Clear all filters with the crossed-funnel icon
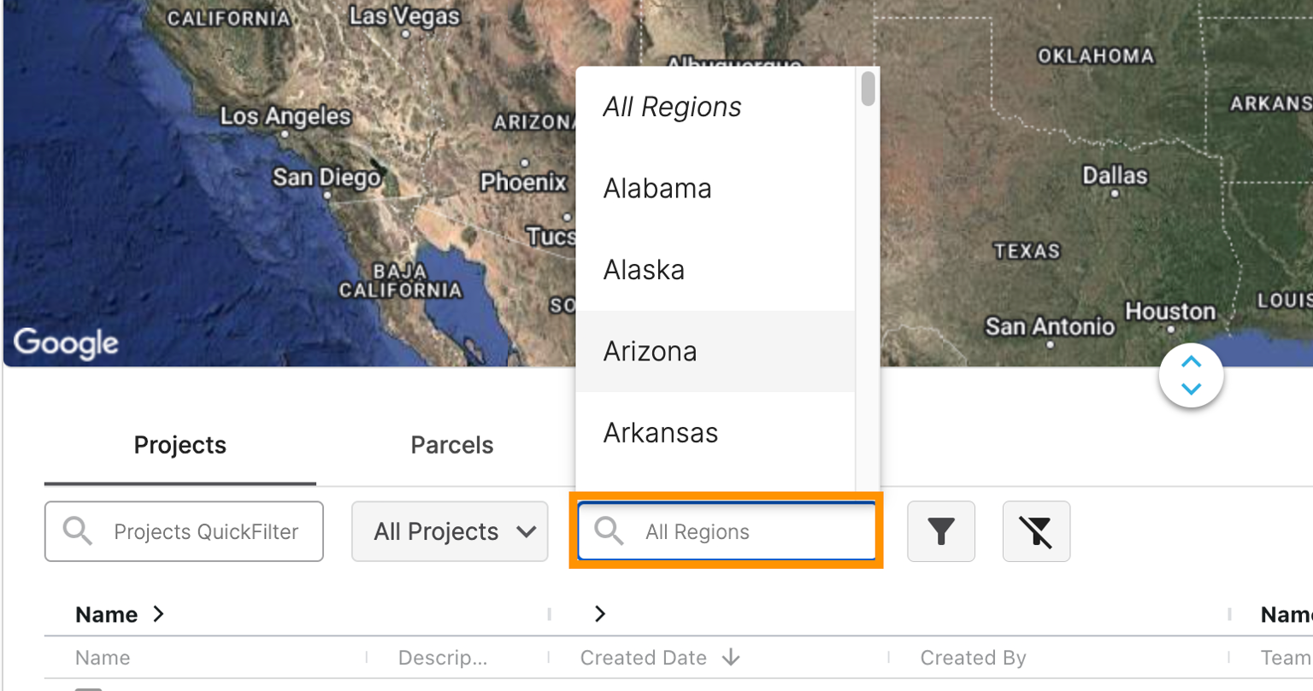The height and width of the screenshot is (691, 1313). [x=1036, y=531]
